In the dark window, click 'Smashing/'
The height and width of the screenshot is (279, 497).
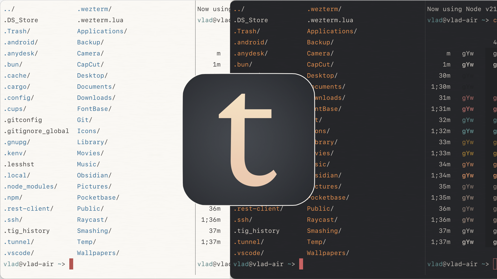click(x=324, y=231)
